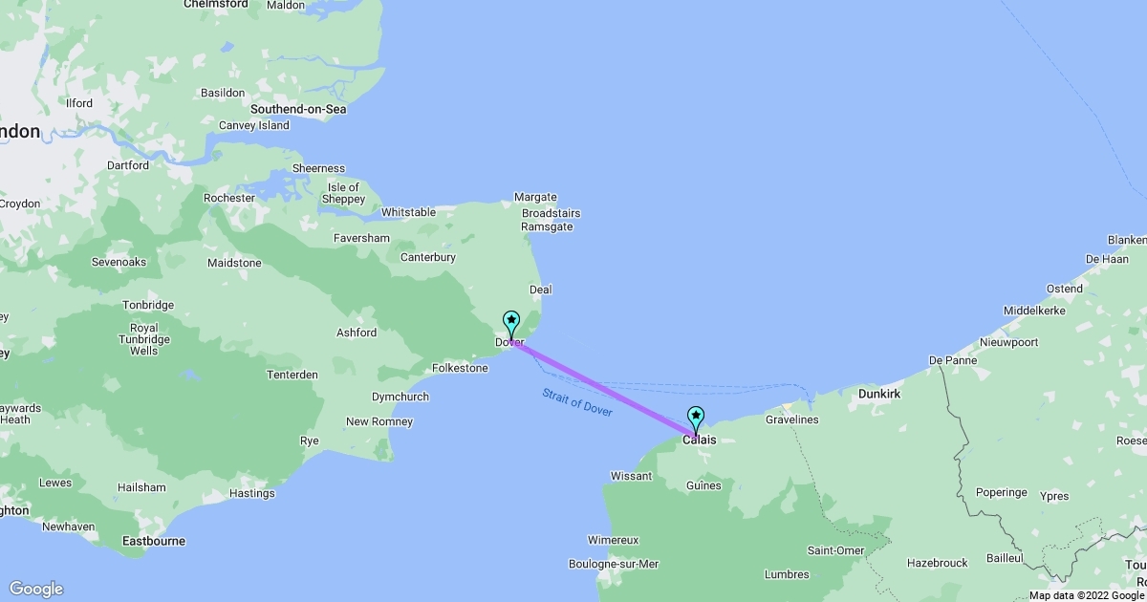Open the Map data ©2022 Google attribution
1147x602 pixels.
click(x=1088, y=595)
